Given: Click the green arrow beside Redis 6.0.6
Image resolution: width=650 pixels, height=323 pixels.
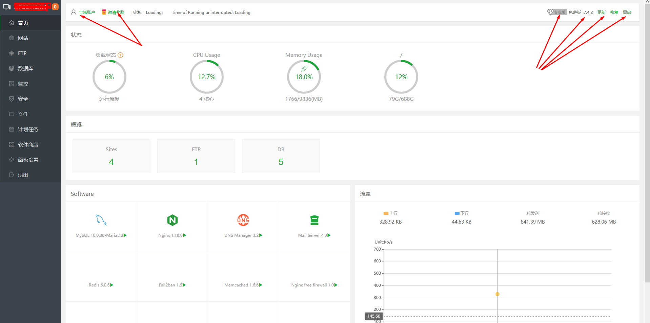Looking at the screenshot, I should click(x=112, y=285).
